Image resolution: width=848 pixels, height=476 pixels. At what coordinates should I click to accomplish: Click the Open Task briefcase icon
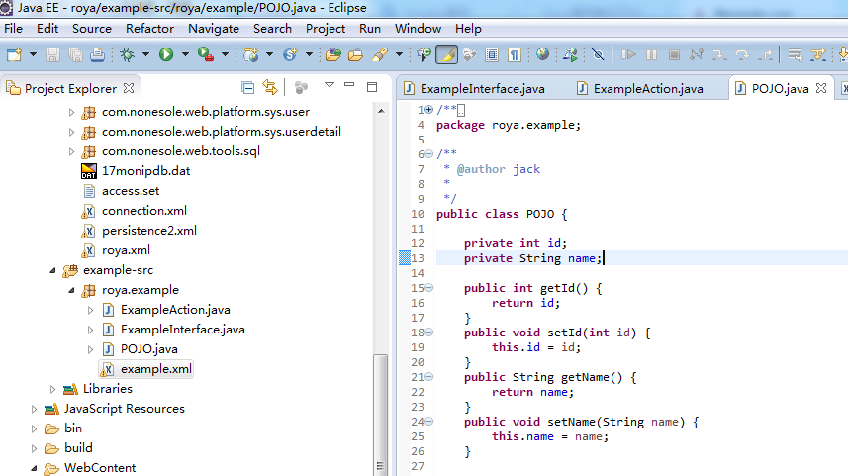coord(356,54)
